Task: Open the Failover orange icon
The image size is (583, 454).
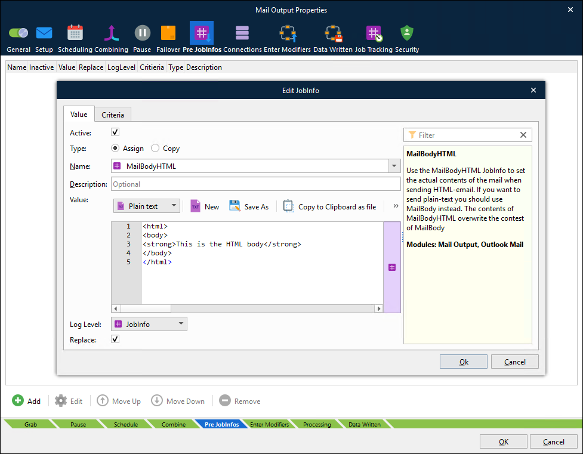Action: (x=168, y=33)
